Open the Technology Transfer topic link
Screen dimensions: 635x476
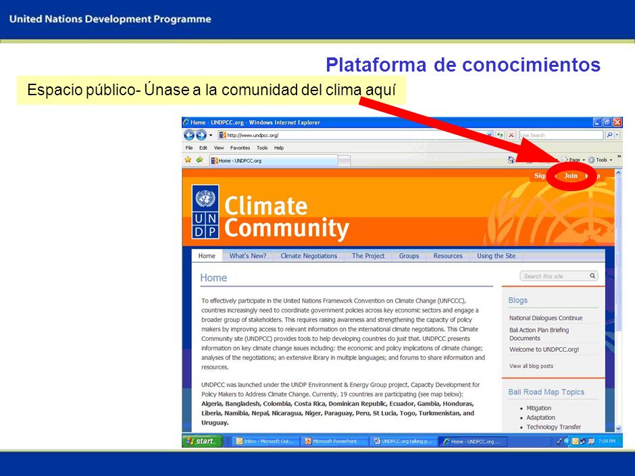tap(554, 427)
